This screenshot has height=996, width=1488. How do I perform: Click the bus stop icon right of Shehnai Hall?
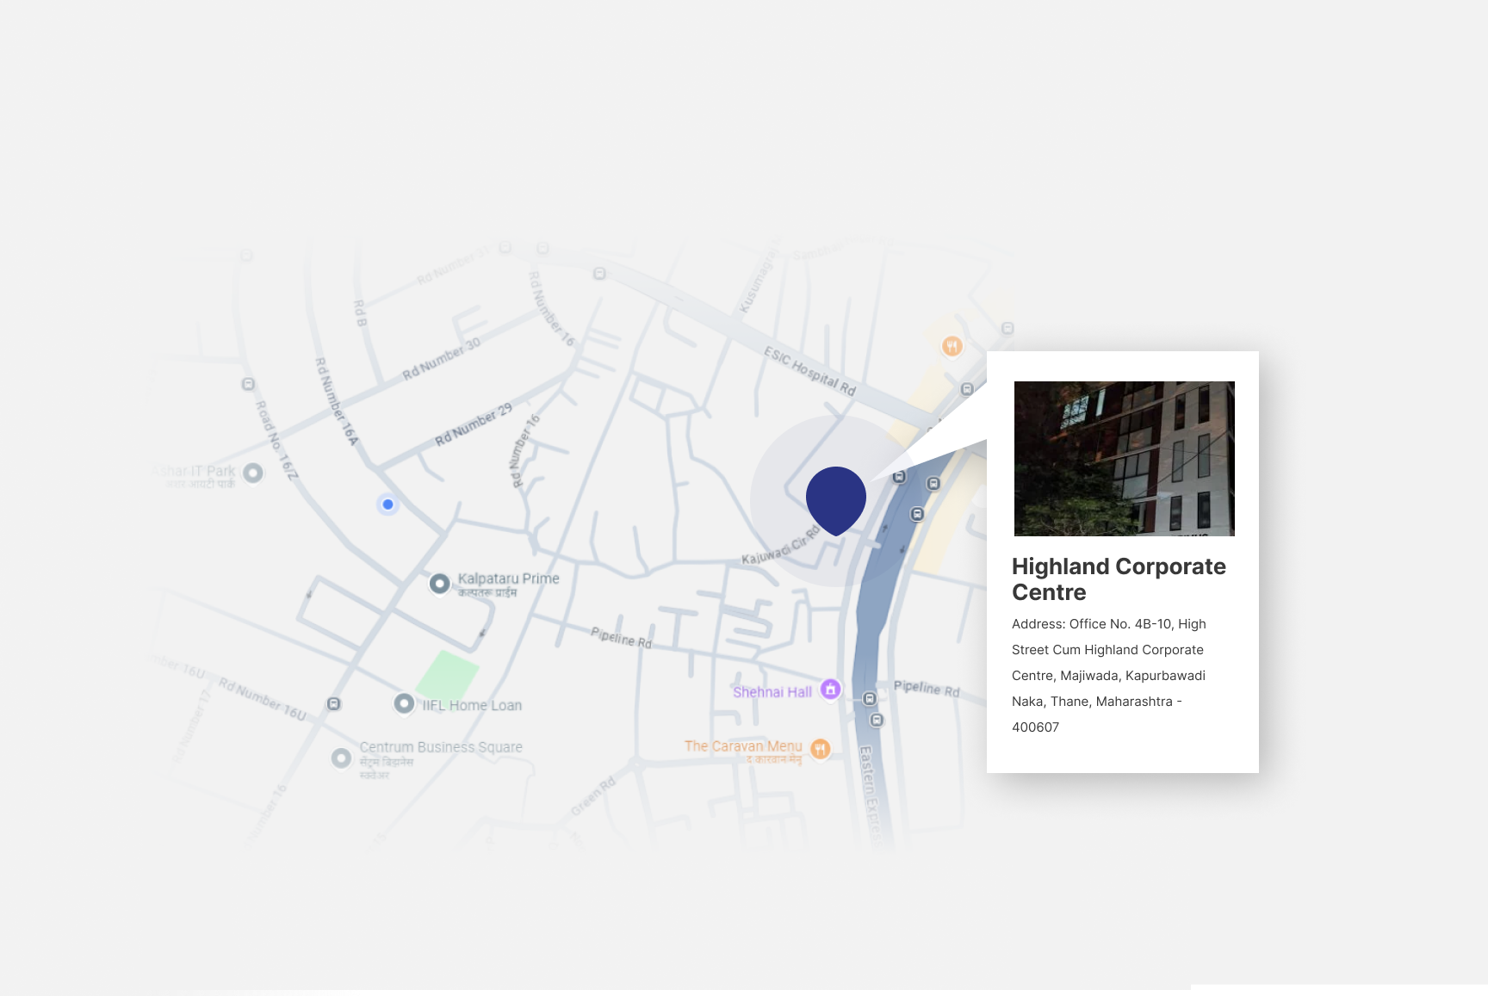870,698
